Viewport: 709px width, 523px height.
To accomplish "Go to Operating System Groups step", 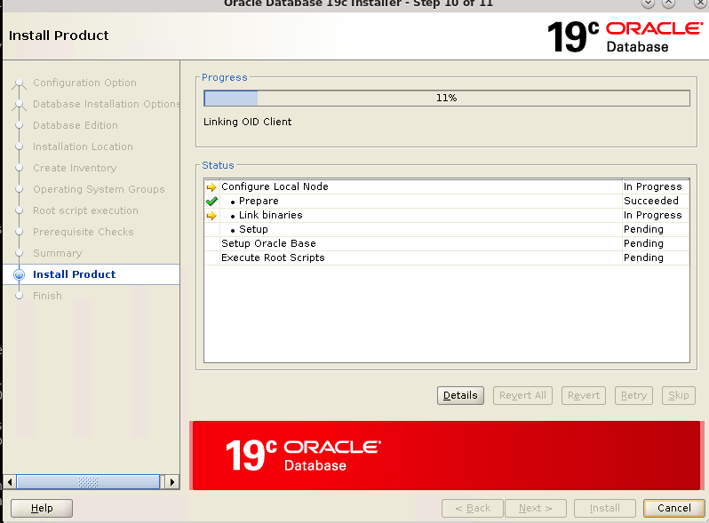I will point(99,189).
